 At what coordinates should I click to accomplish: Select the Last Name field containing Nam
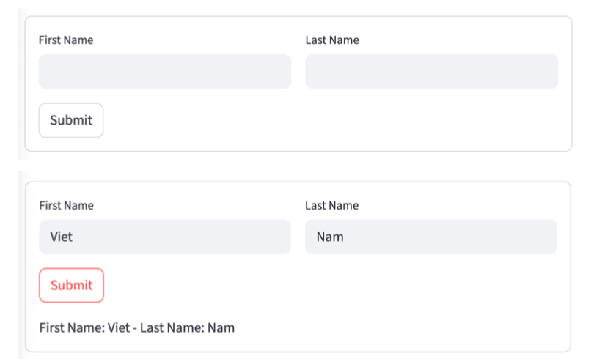(431, 237)
